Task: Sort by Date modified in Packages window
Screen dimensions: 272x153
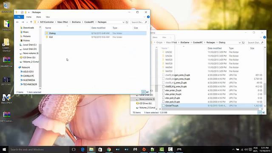Action: [x=98, y=28]
